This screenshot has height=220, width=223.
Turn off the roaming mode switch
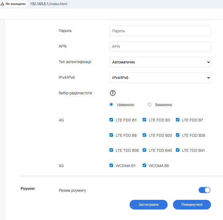tap(204, 190)
